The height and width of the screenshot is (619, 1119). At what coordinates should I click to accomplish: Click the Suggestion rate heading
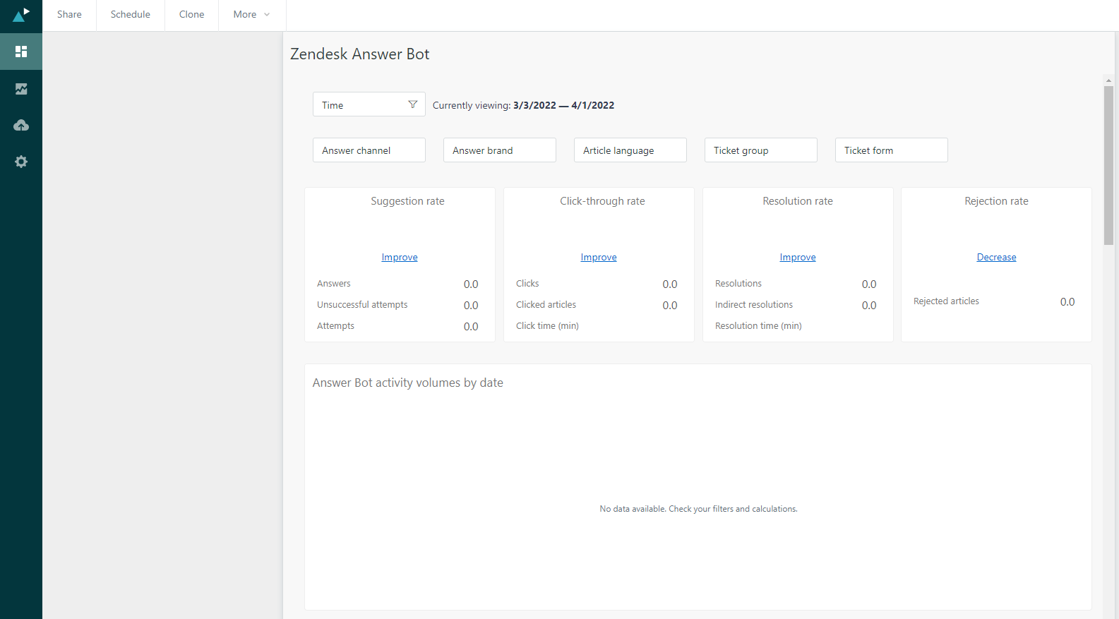click(x=408, y=201)
